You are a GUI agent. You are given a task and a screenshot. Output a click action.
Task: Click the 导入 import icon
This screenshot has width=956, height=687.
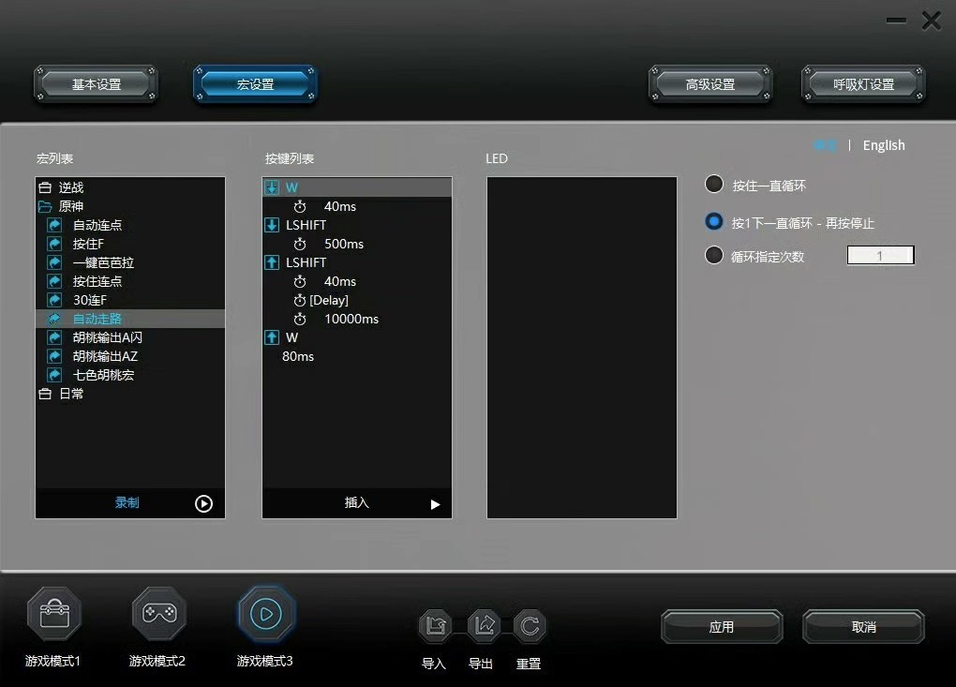(435, 626)
